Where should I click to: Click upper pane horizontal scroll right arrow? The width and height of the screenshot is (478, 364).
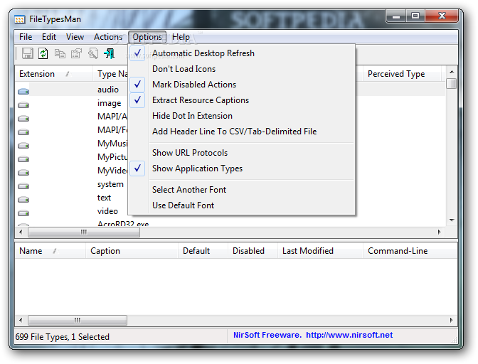[x=439, y=232]
